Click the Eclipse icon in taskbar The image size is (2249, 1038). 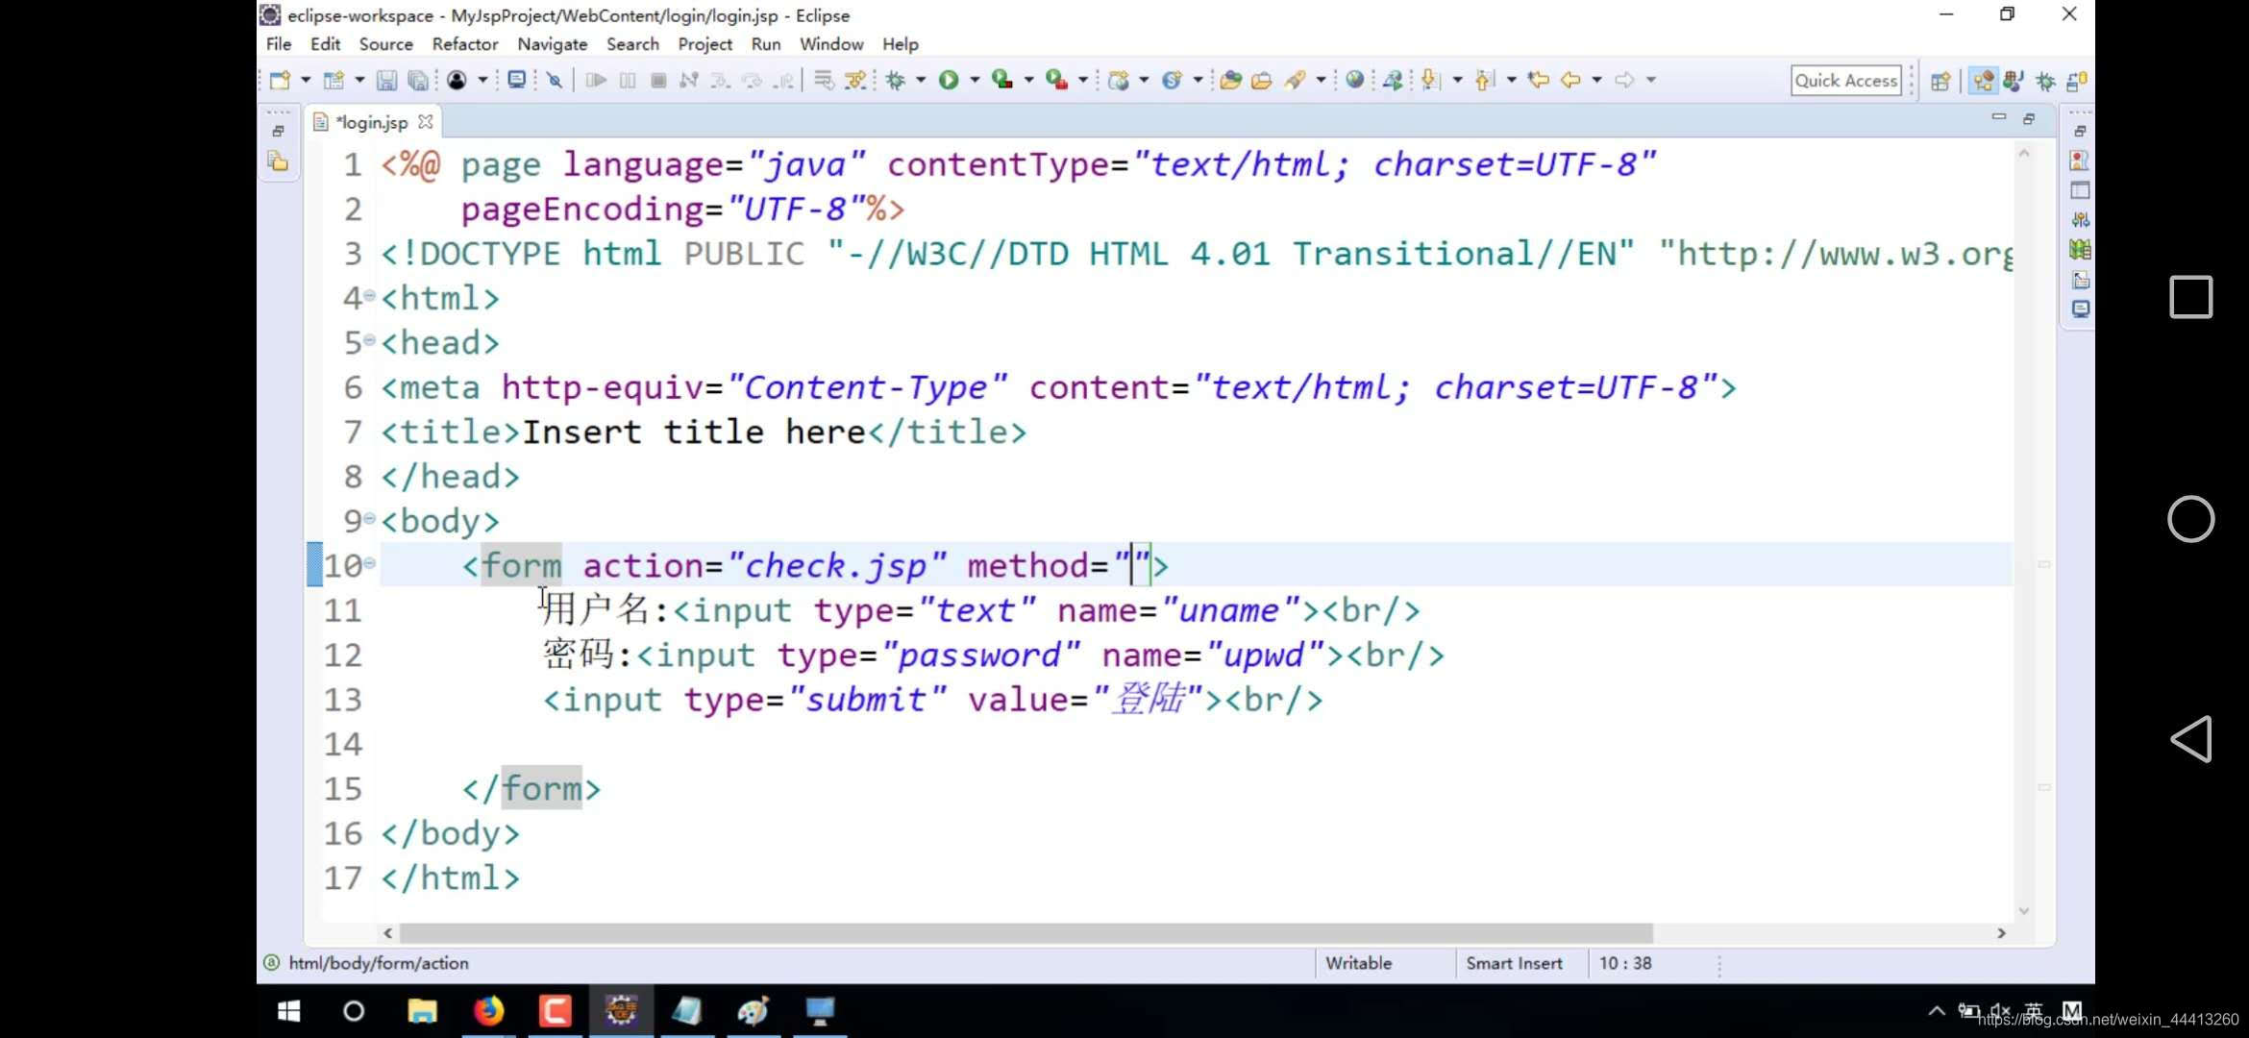(621, 1011)
